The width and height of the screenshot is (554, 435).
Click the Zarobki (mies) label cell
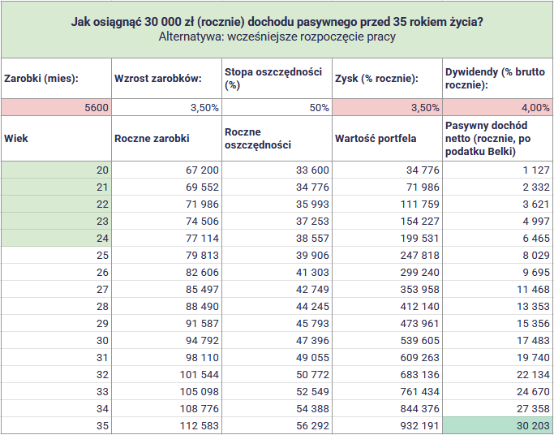(56, 79)
